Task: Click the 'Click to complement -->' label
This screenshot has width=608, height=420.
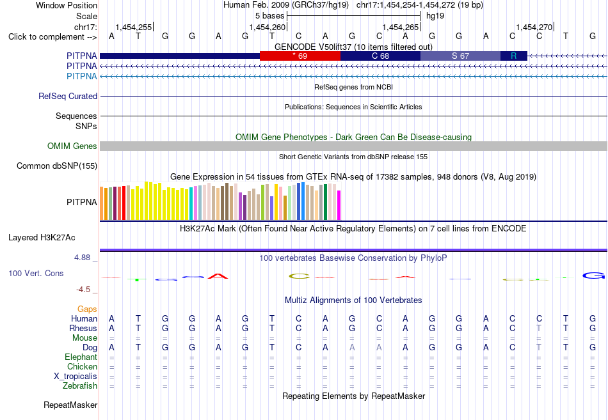Action: [x=52, y=37]
